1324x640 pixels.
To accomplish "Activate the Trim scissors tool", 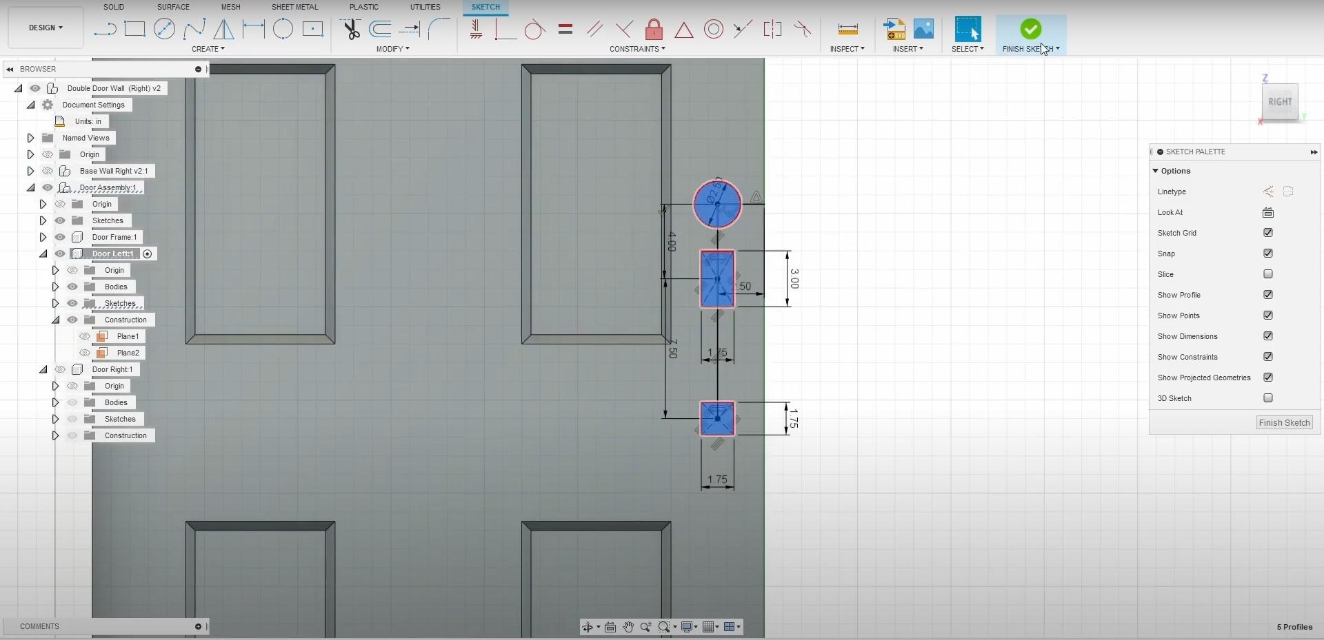I will tap(351, 29).
